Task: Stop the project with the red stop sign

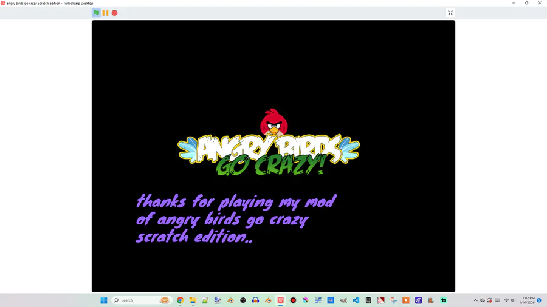Action: 114,13
